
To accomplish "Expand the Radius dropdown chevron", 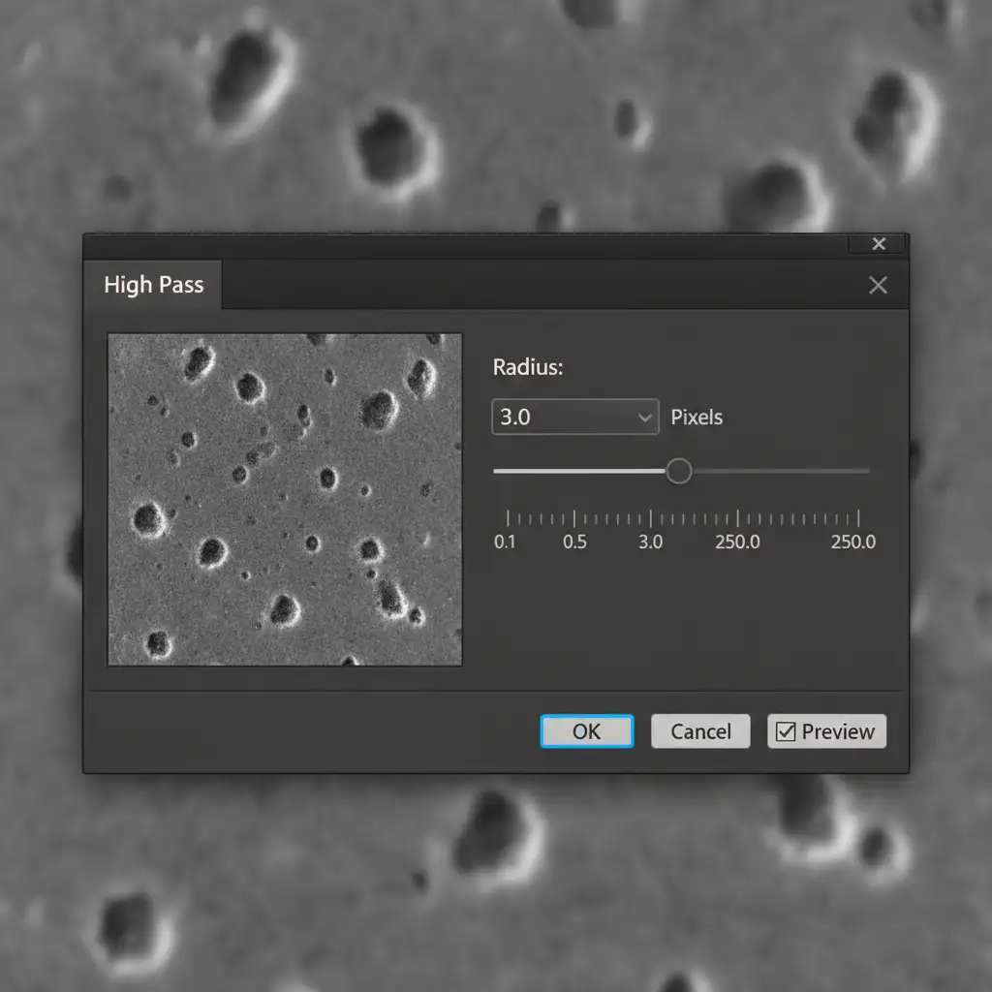I will (645, 418).
